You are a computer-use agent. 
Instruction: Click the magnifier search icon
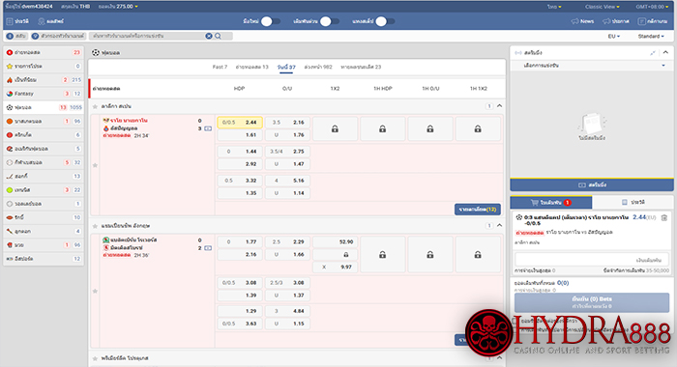tap(218, 37)
